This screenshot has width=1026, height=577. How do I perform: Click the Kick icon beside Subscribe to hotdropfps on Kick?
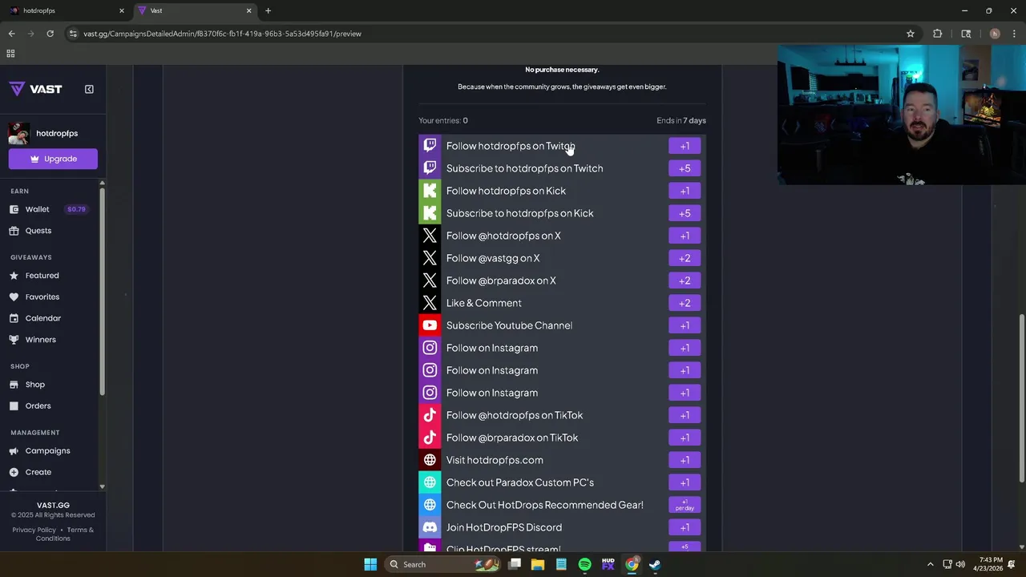point(430,213)
